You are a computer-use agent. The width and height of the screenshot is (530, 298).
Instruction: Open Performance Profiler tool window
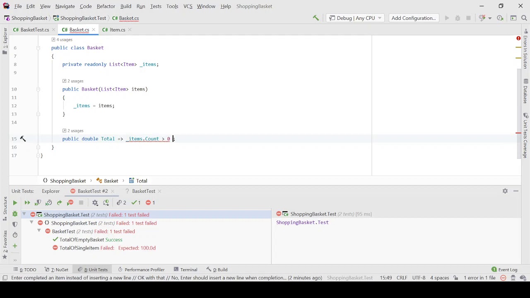(141, 270)
